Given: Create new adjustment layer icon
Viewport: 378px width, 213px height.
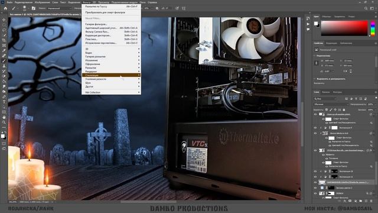Looking at the screenshot, I should point(355,201).
